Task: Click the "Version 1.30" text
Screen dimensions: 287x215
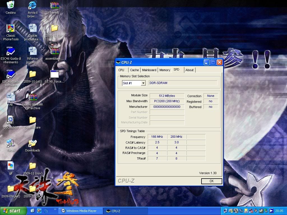Action: (x=208, y=173)
